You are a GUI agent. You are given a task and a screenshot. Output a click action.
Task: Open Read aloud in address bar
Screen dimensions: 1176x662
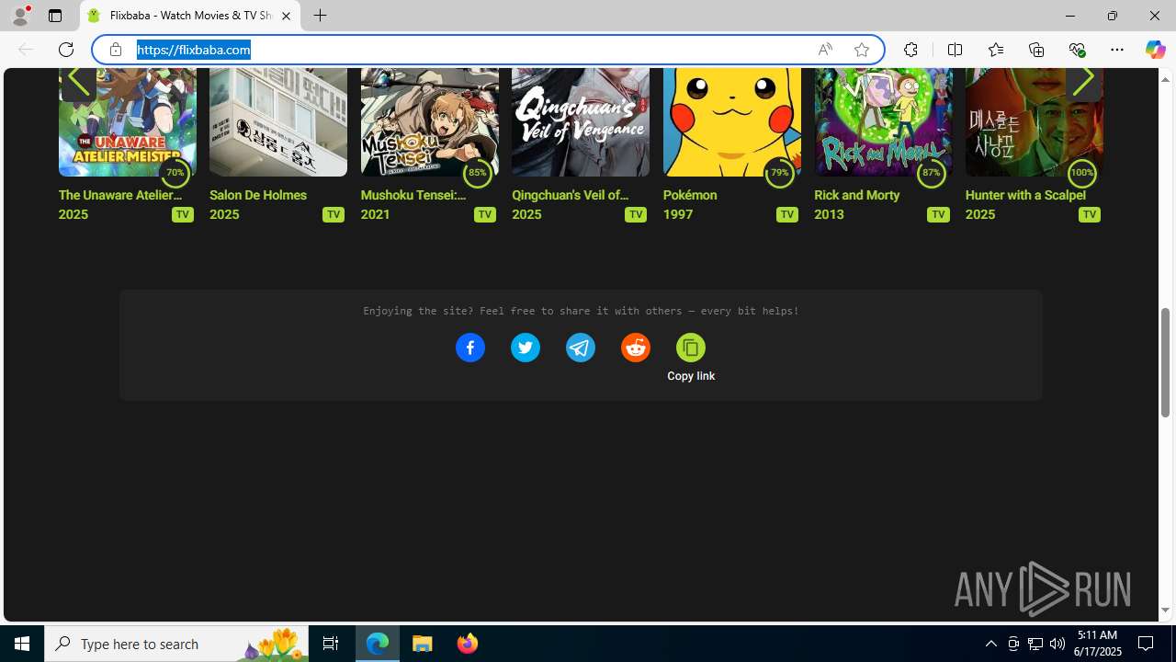825,50
